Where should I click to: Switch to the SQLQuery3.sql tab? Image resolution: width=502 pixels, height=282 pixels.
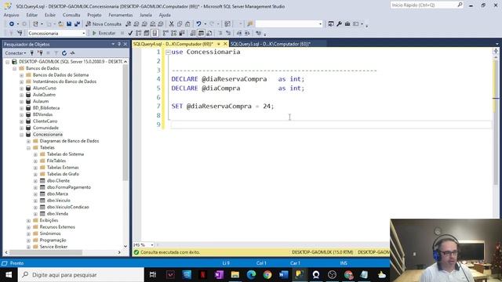270,44
